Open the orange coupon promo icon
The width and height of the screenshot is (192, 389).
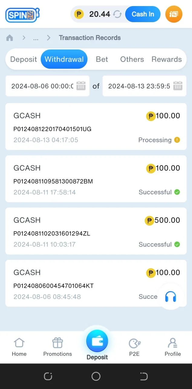(174, 14)
